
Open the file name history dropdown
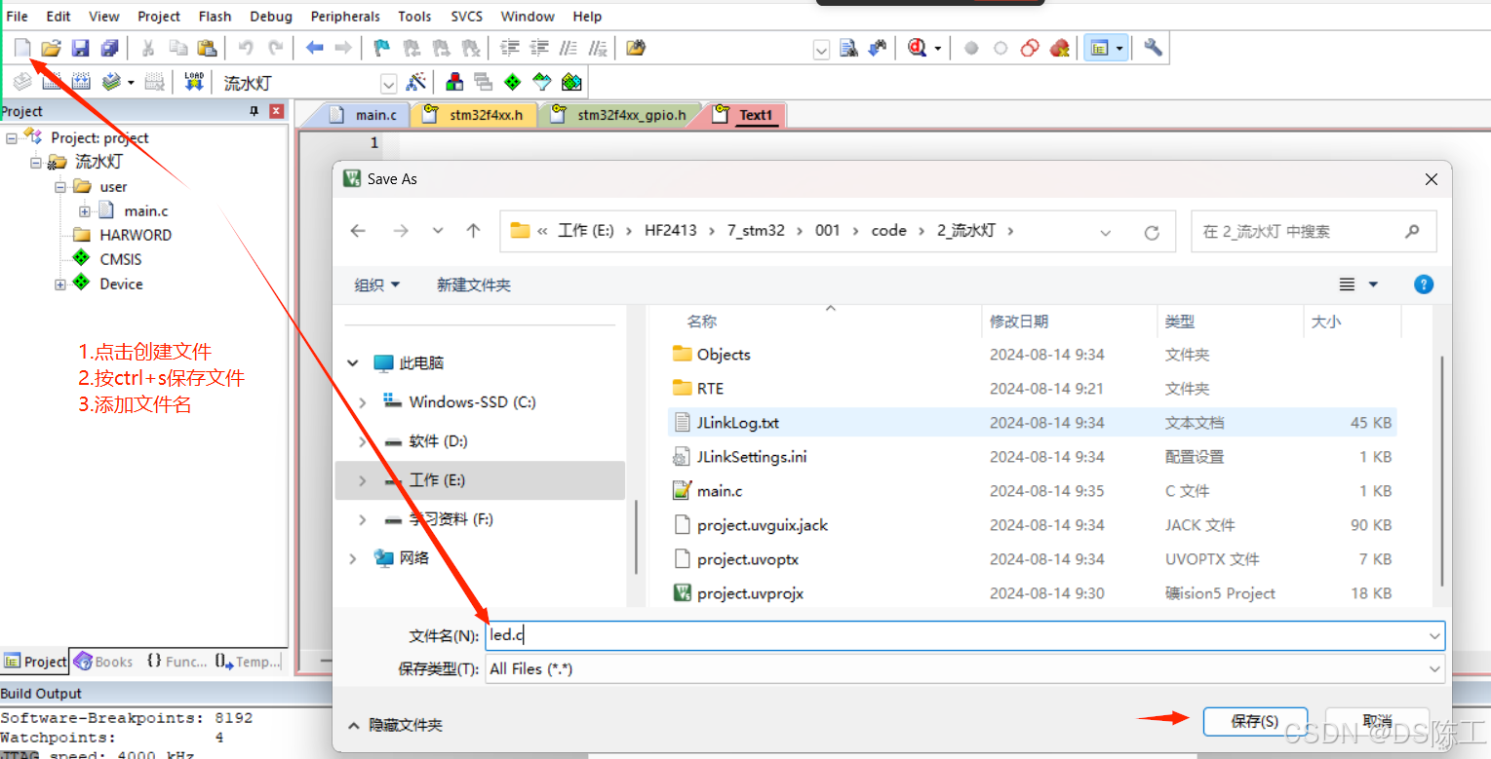click(1434, 636)
